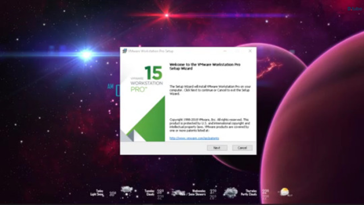The height and width of the screenshot is (205, 364).
Task: Click the 'VMware Workstation Pro Setup' window title
Action: (x=151, y=51)
